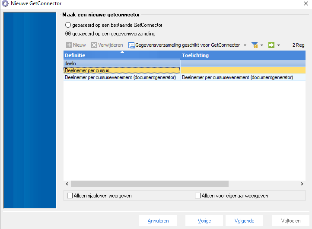The image size is (312, 229).
Task: Sort by the Definitie column header
Action: click(122, 55)
